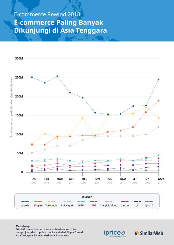Click the 'JAN' month axis label
174x245 pixels.
tap(34, 179)
